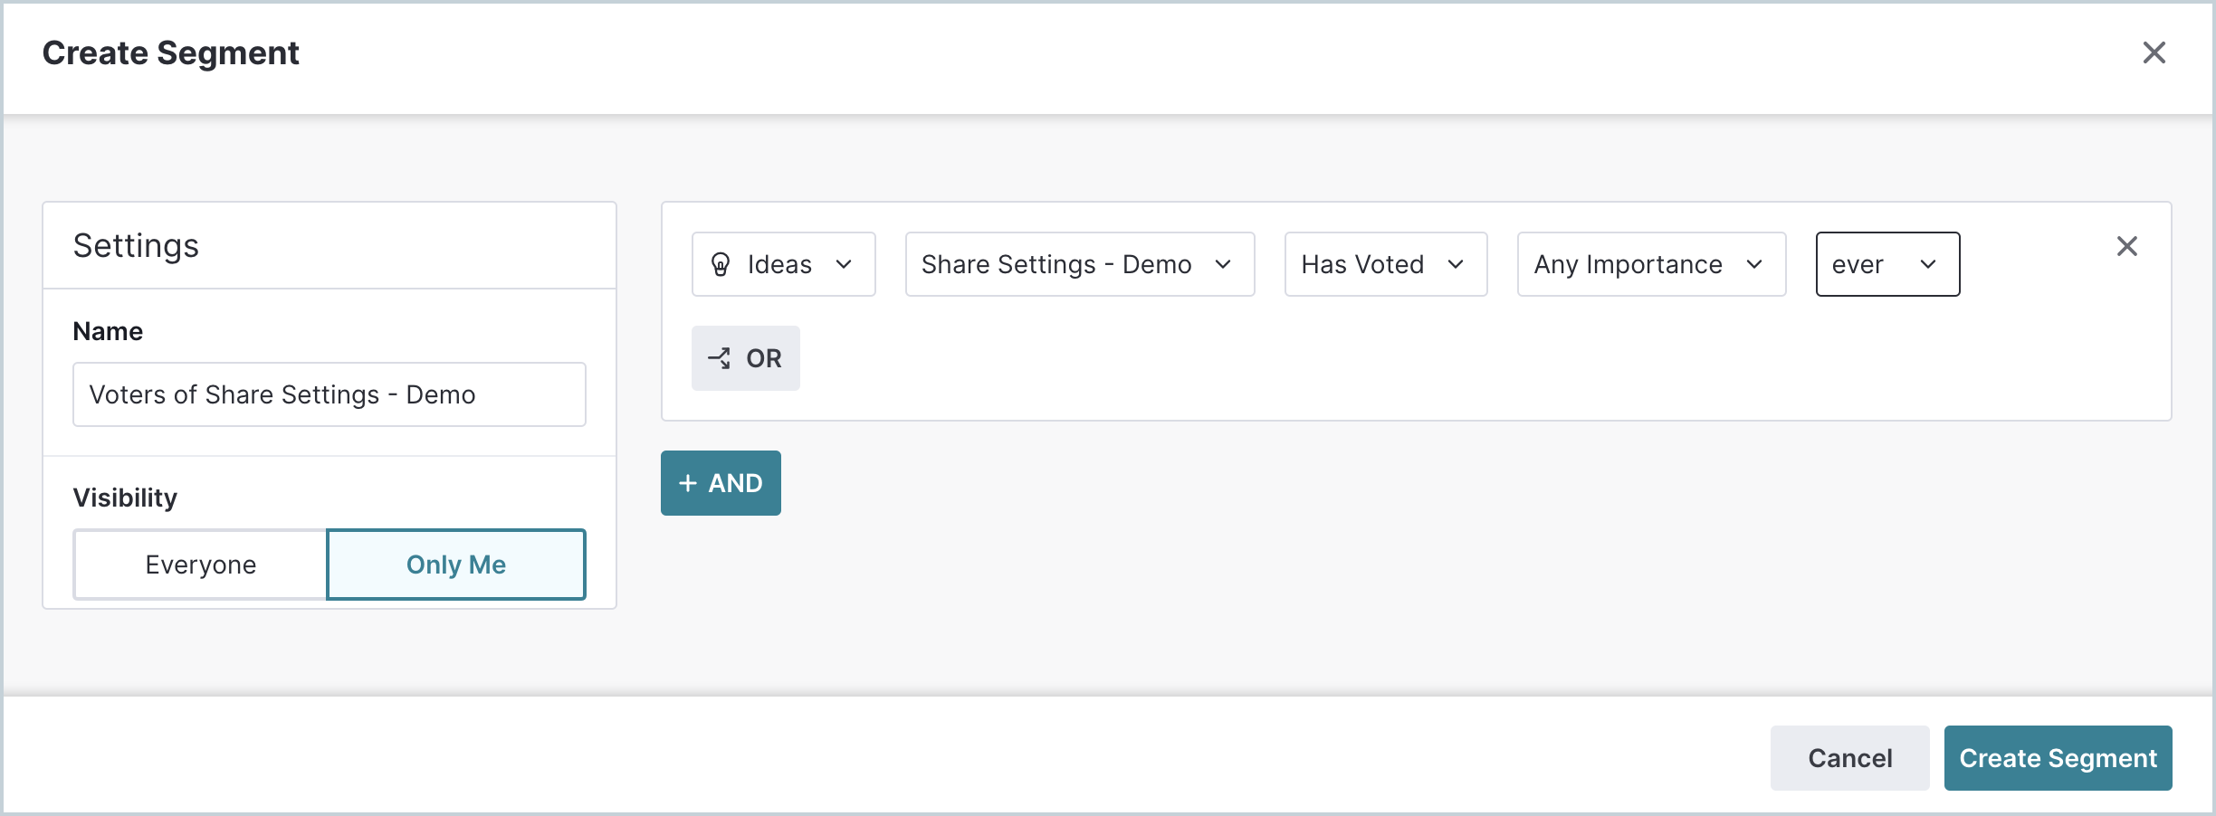
Task: Click the chevron beside Any Importance
Action: tap(1755, 266)
